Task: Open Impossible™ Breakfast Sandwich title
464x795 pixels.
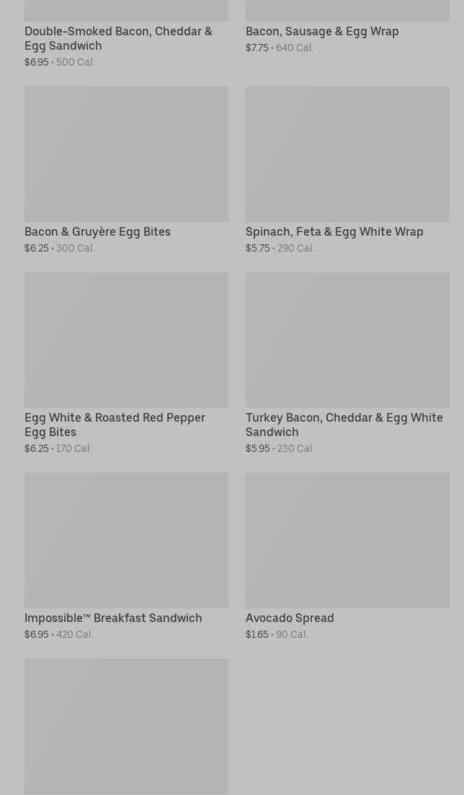Action: [113, 618]
